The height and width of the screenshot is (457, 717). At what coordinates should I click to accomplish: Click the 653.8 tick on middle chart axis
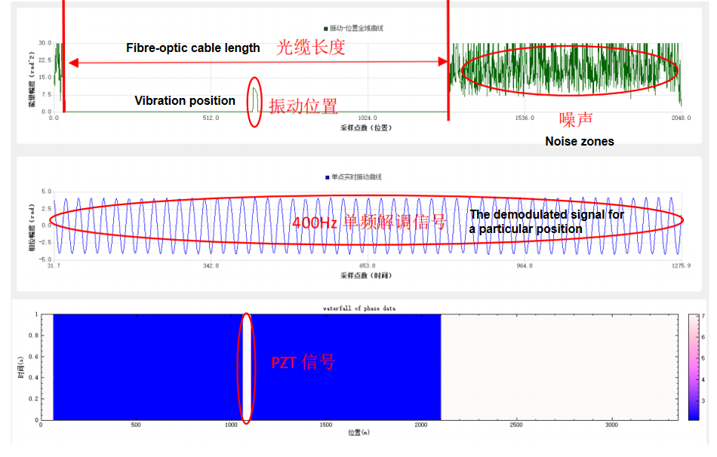coord(368,266)
